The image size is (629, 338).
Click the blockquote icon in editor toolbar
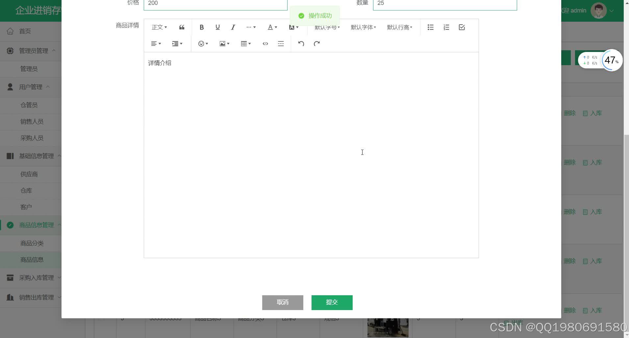pos(181,27)
